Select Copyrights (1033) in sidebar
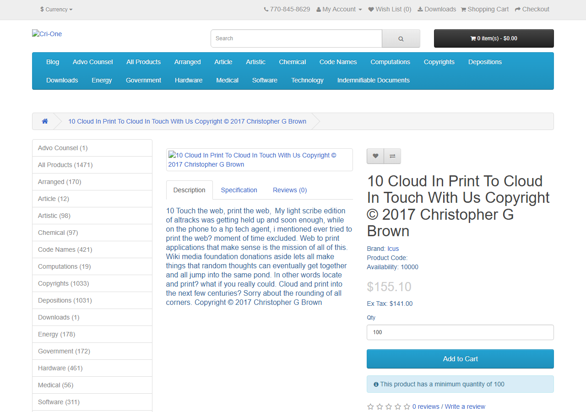This screenshot has width=586, height=412. point(92,283)
